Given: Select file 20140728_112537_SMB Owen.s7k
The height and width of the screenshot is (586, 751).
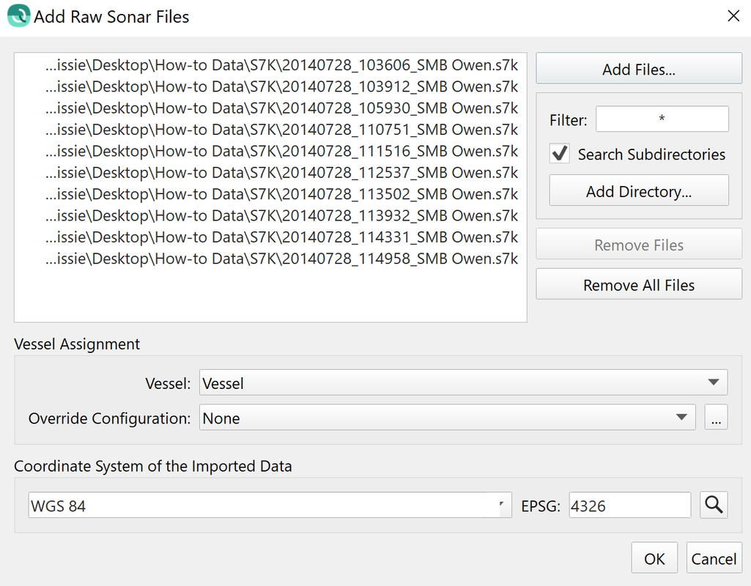Looking at the screenshot, I should click(x=282, y=173).
